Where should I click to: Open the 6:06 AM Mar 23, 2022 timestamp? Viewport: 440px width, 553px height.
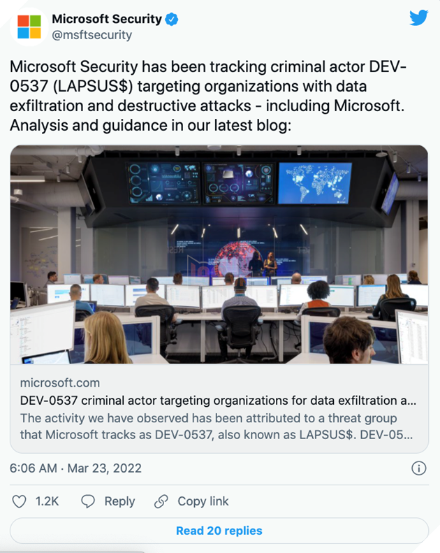[75, 468]
